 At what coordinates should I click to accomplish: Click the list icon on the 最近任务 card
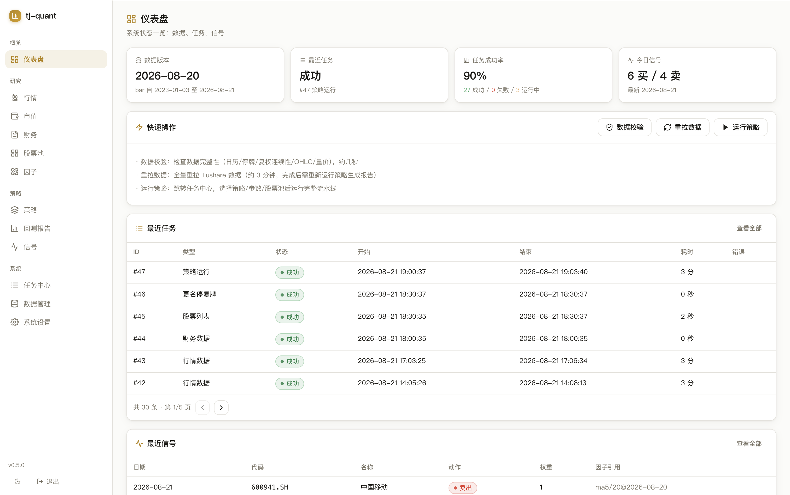point(302,60)
